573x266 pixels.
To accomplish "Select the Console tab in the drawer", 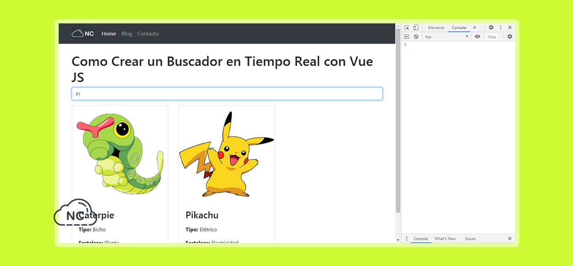I will [421, 238].
